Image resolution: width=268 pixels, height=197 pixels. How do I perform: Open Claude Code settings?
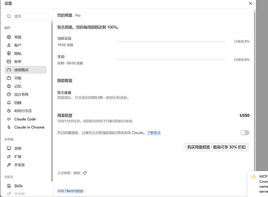[x=25, y=119]
